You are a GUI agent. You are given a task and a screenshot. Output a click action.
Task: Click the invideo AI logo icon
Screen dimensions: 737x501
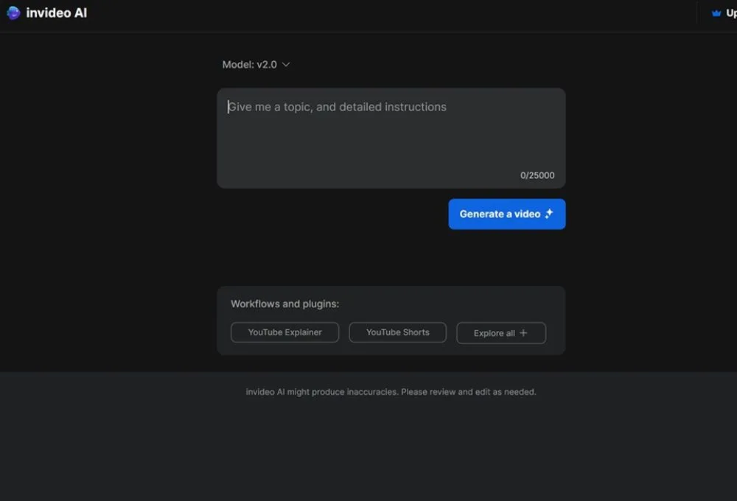[x=13, y=13]
